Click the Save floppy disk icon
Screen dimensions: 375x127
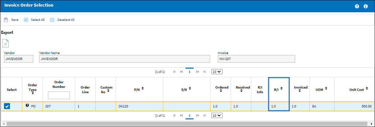click(6, 20)
